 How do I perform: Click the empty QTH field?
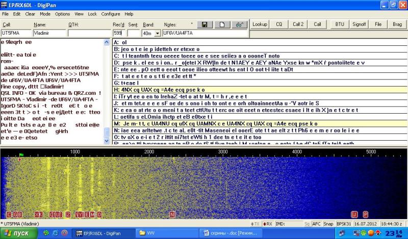pyautogui.click(x=90, y=33)
